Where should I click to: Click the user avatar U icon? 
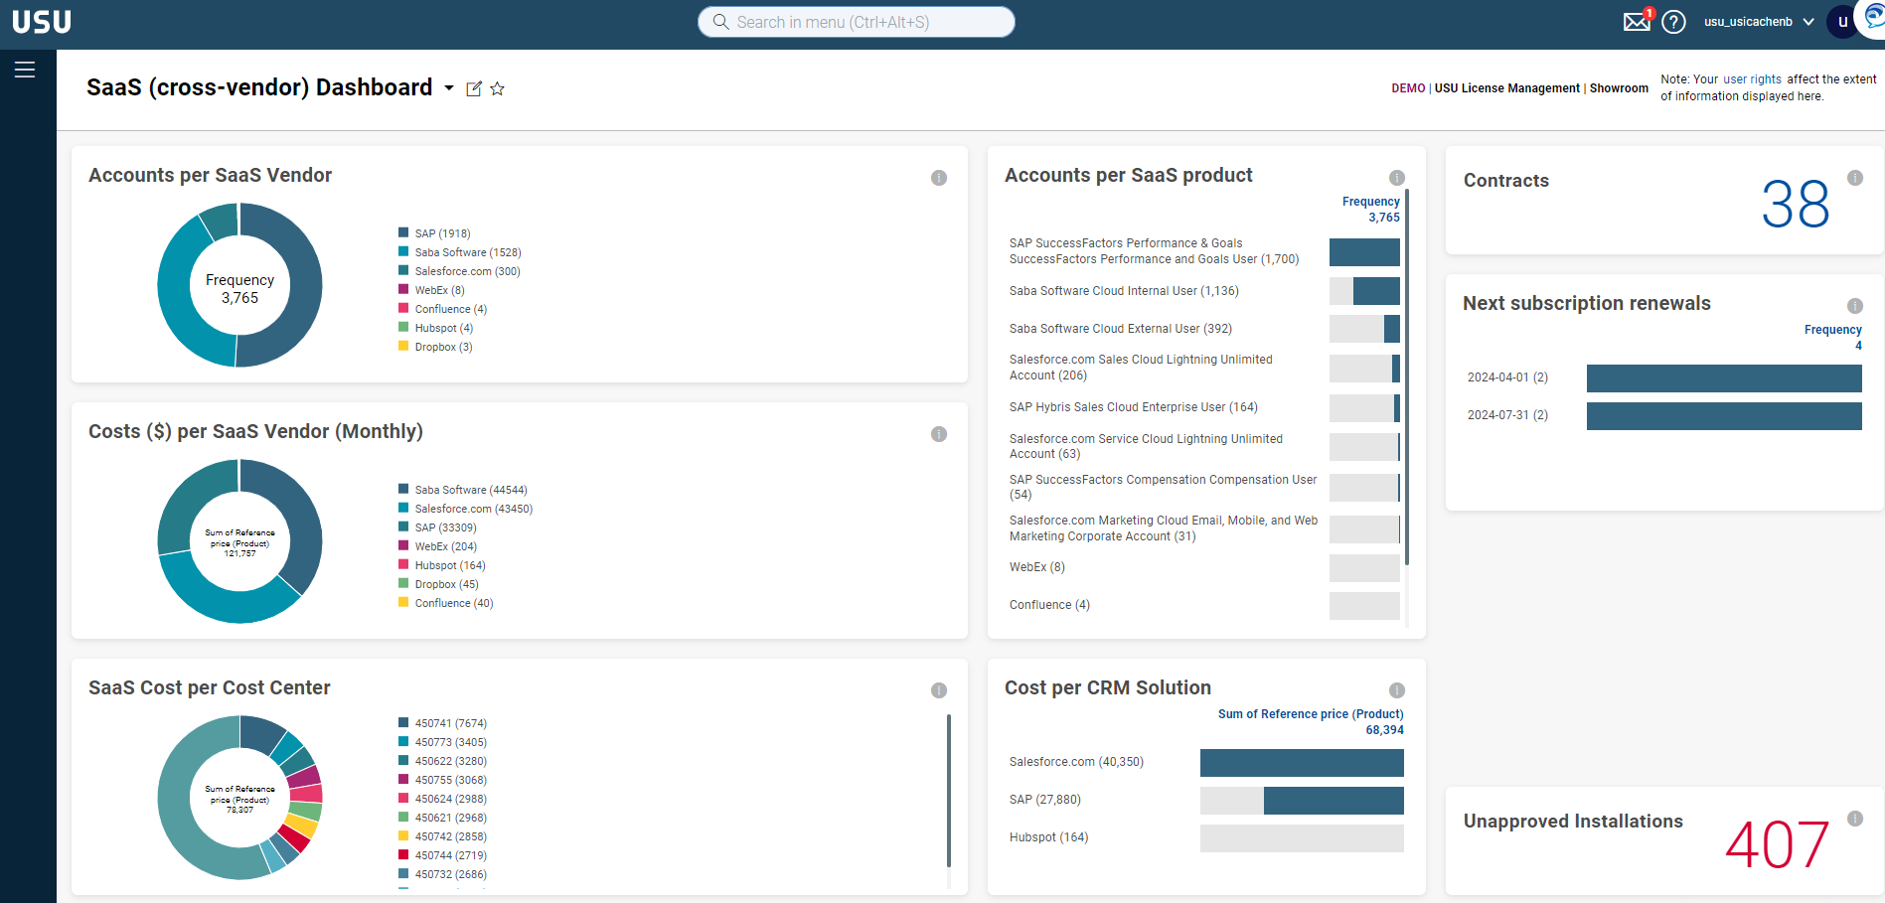(1841, 22)
